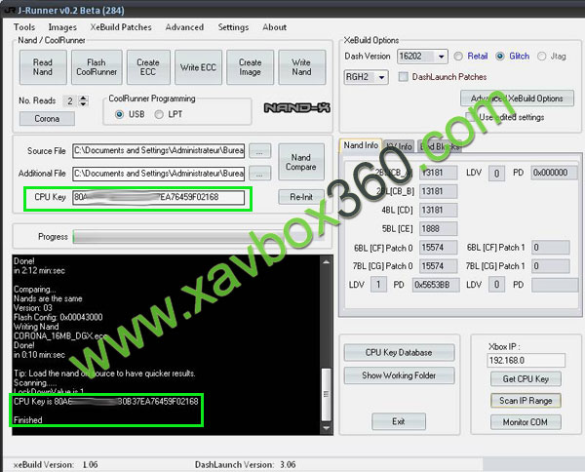Select the LPT programming radio button
585x472 pixels.
[159, 114]
